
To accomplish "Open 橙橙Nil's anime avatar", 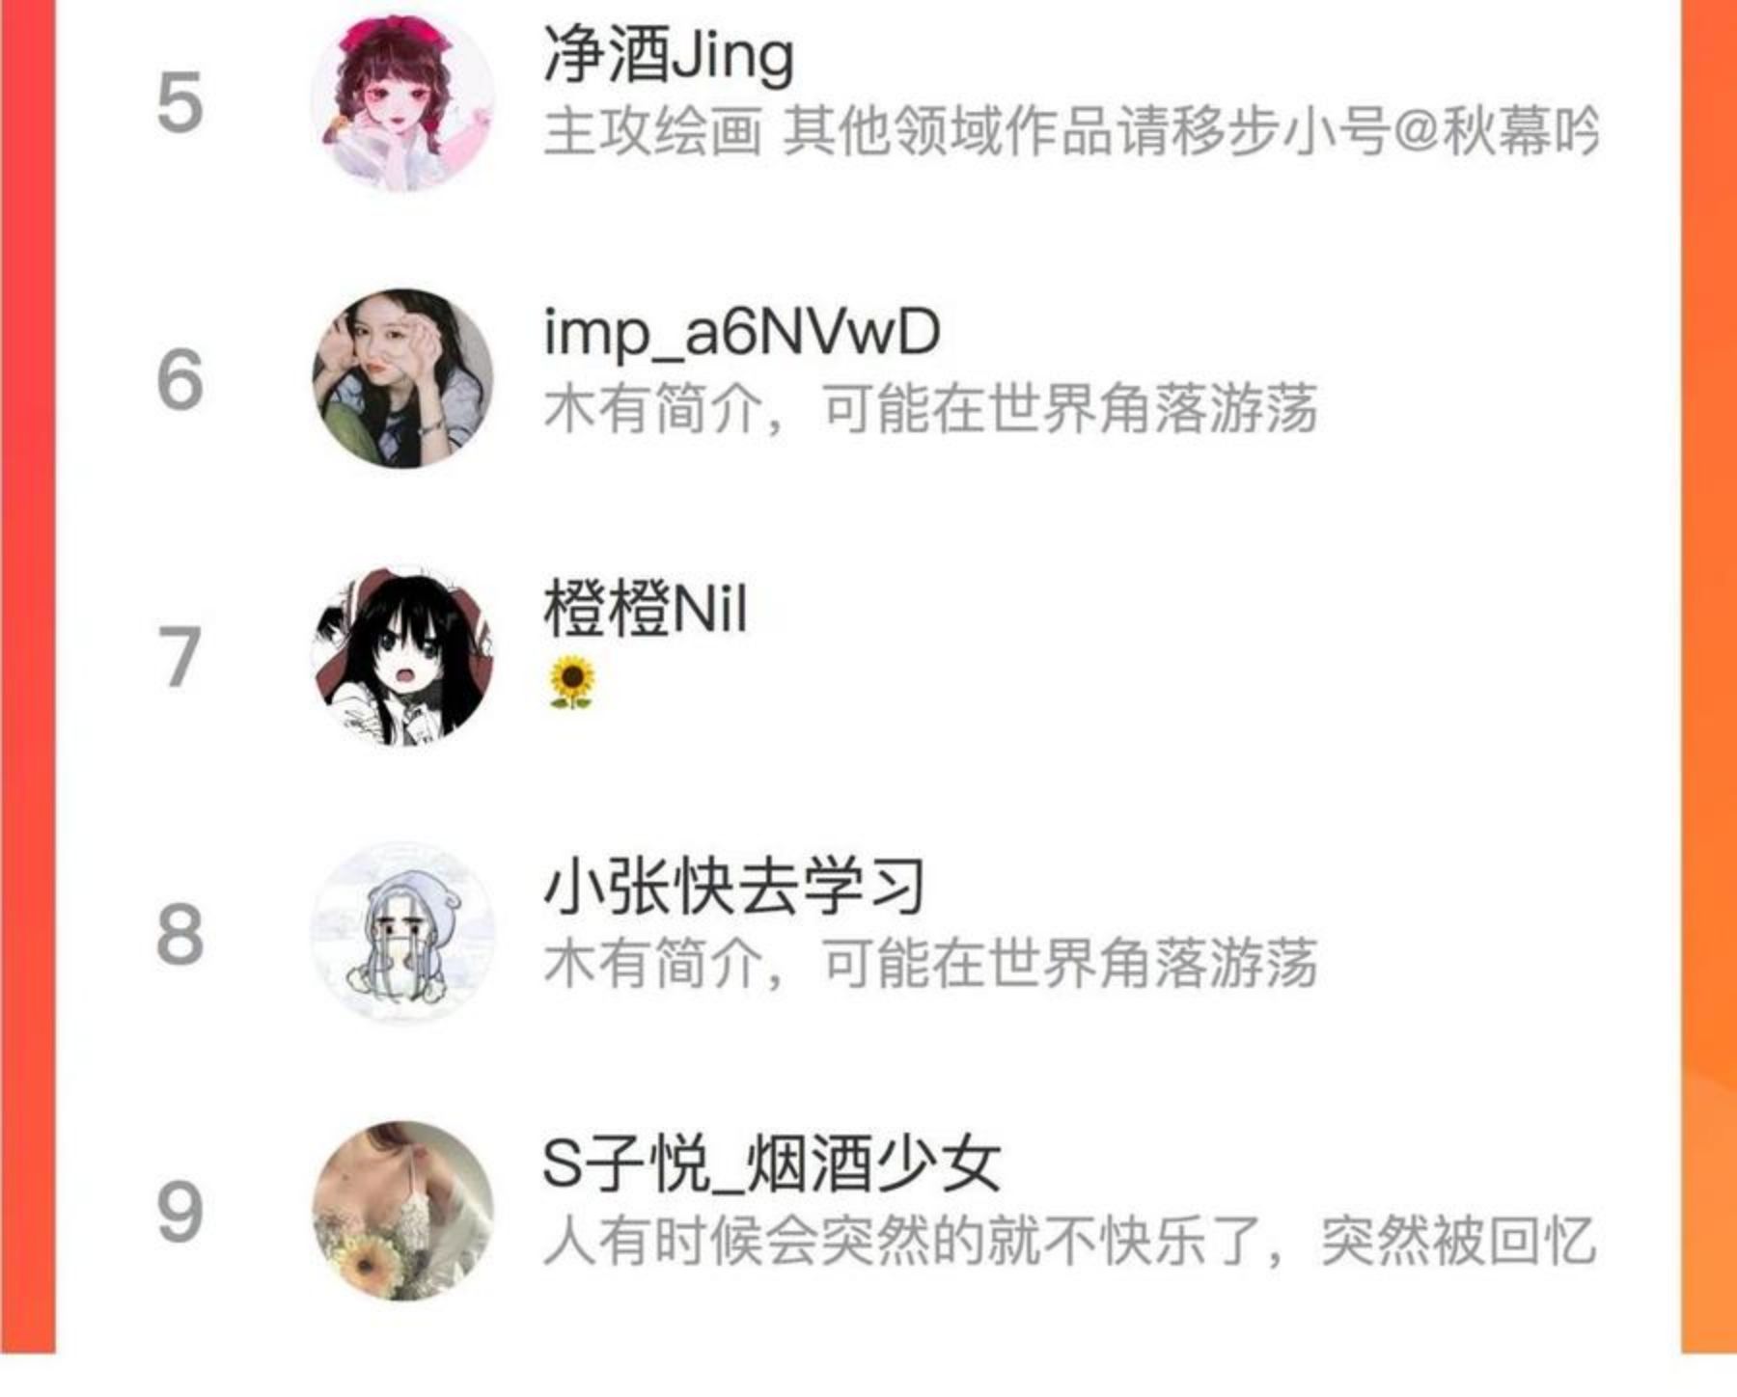I will 403,656.
